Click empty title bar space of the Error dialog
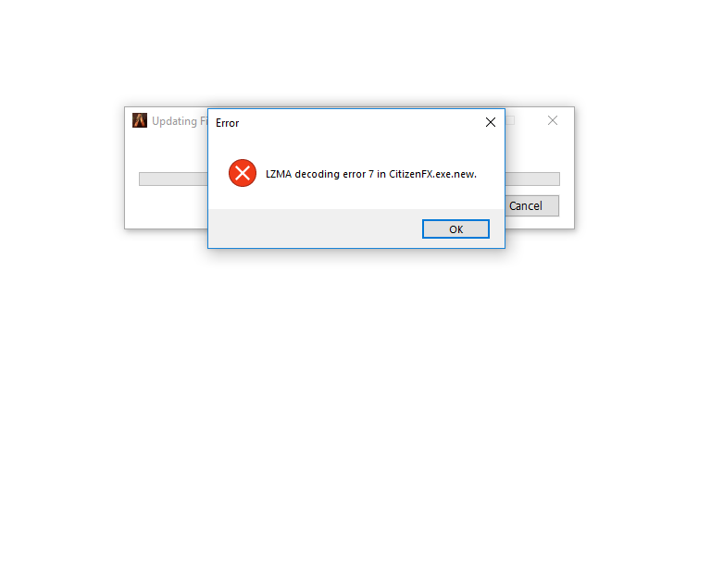The width and height of the screenshot is (711, 568). point(358,123)
